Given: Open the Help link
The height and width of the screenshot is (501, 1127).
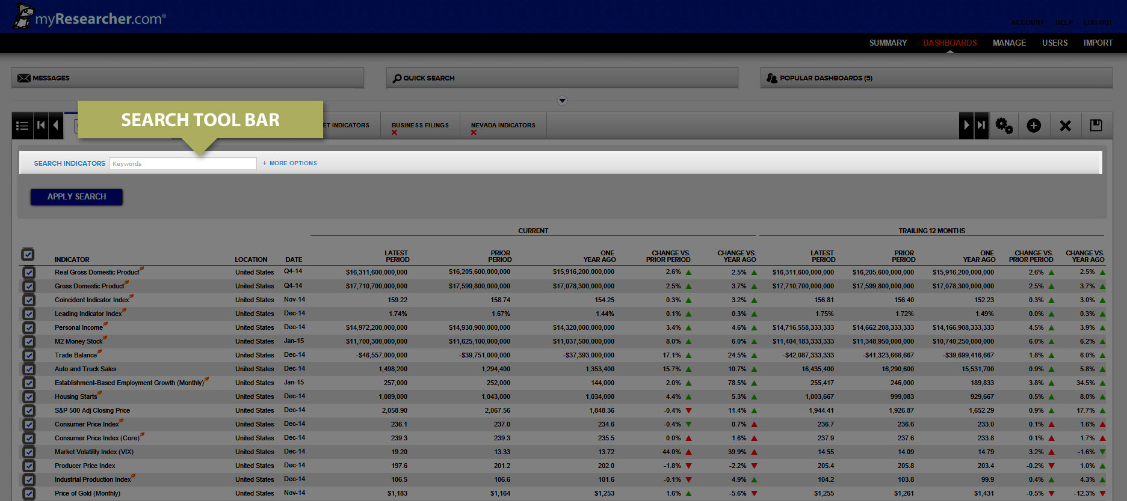Looking at the screenshot, I should (1064, 22).
